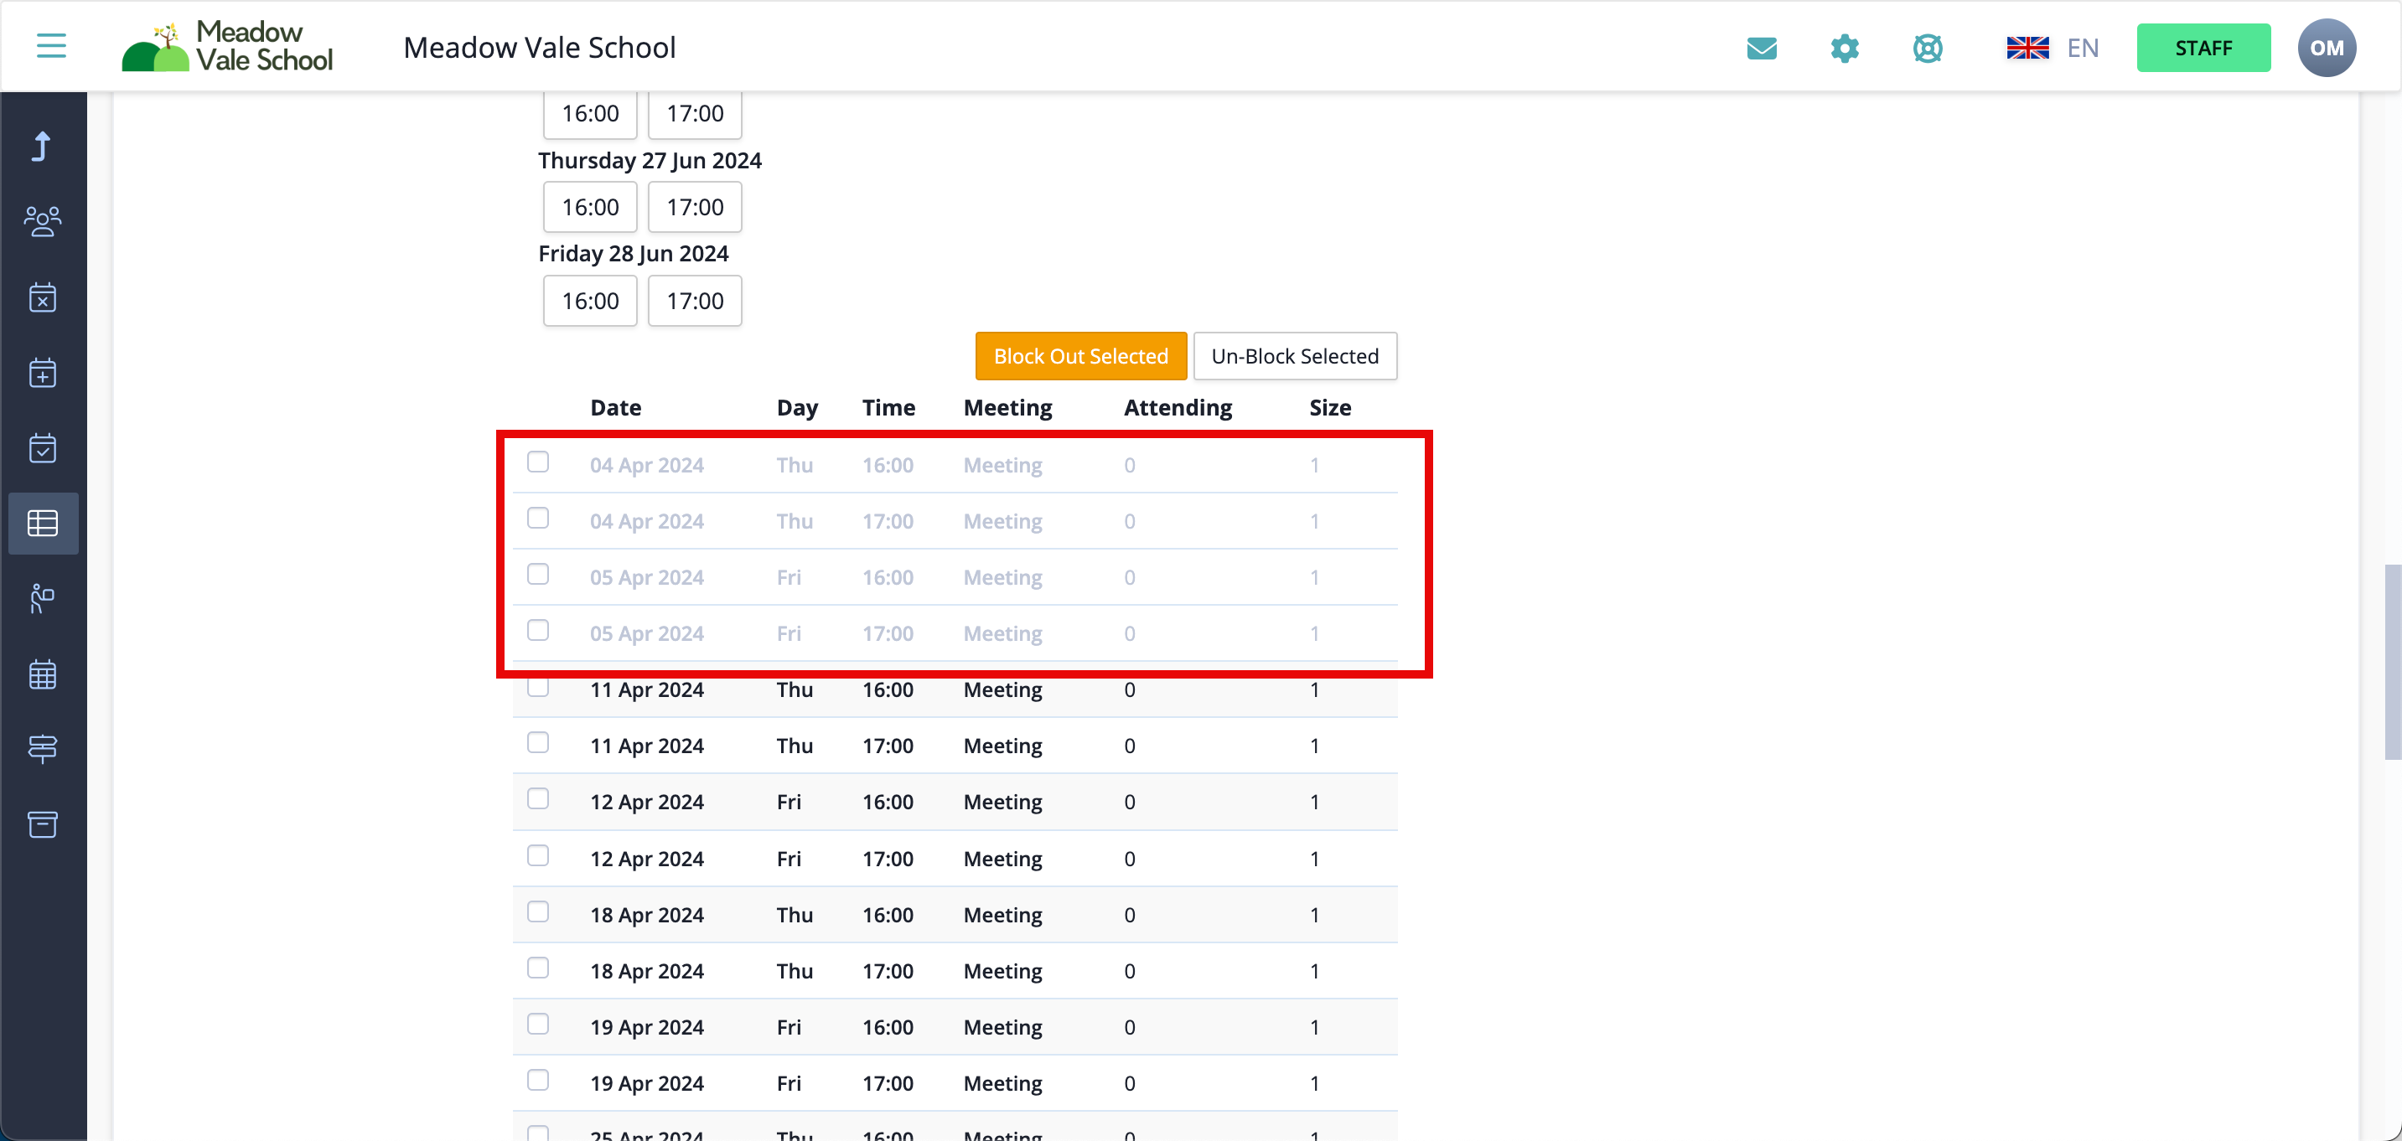Open calendar with checkmark sidebar icon
Screen dimensions: 2402x1141
[x=43, y=448]
